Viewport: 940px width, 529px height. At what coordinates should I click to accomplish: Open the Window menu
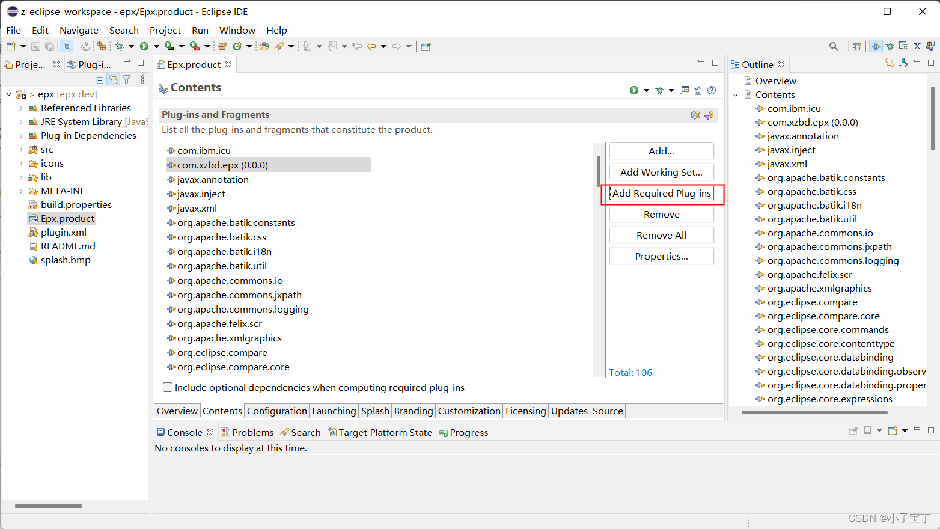237,30
